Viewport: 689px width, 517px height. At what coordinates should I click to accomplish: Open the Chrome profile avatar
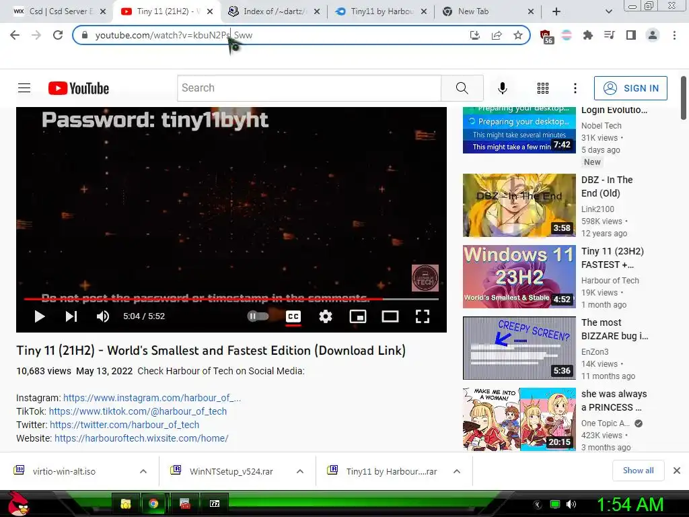point(653,35)
